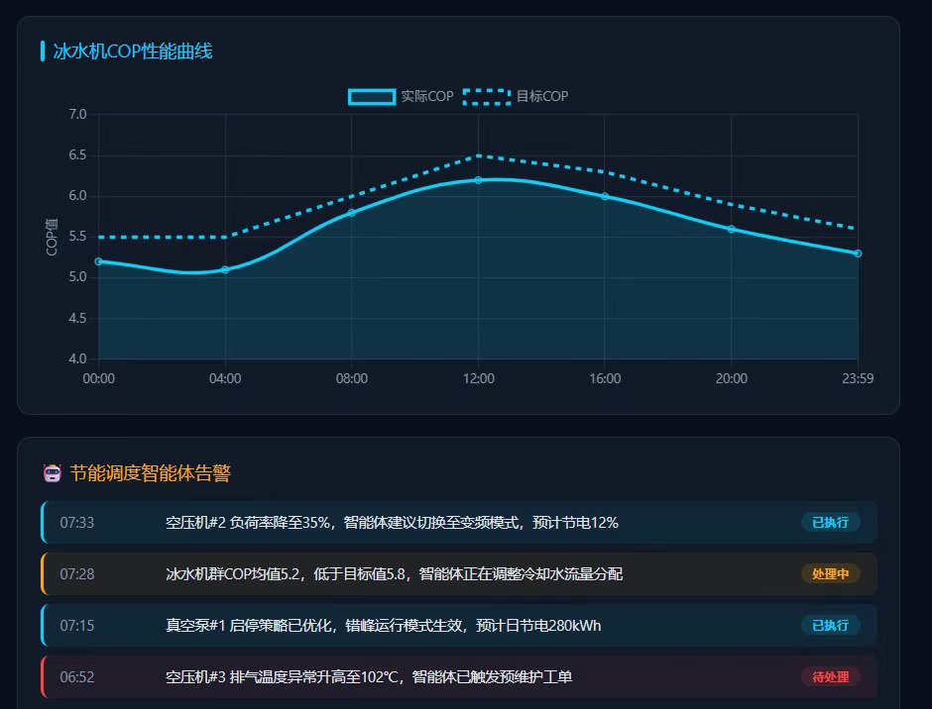This screenshot has width=932, height=709.
Task: Click the 07:33 alert timestamp
Action: pyautogui.click(x=77, y=523)
